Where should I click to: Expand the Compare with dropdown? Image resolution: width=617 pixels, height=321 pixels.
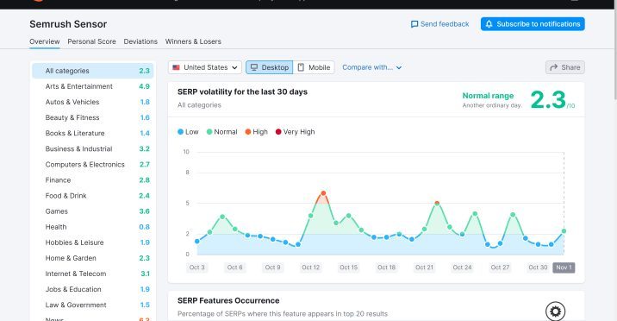[x=372, y=67]
